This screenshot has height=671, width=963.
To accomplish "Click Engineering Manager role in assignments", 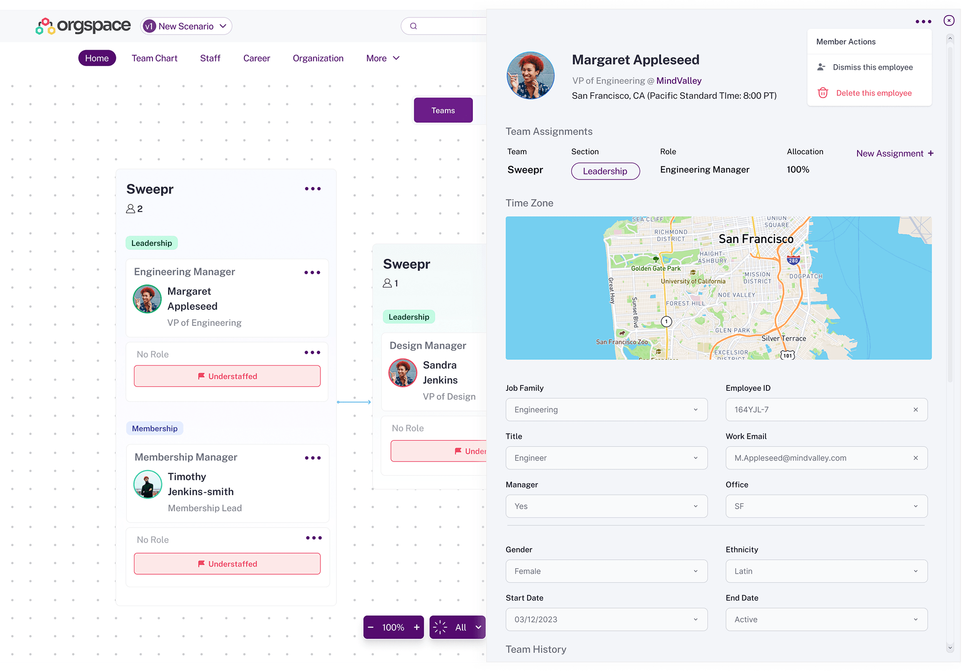I will pos(705,170).
